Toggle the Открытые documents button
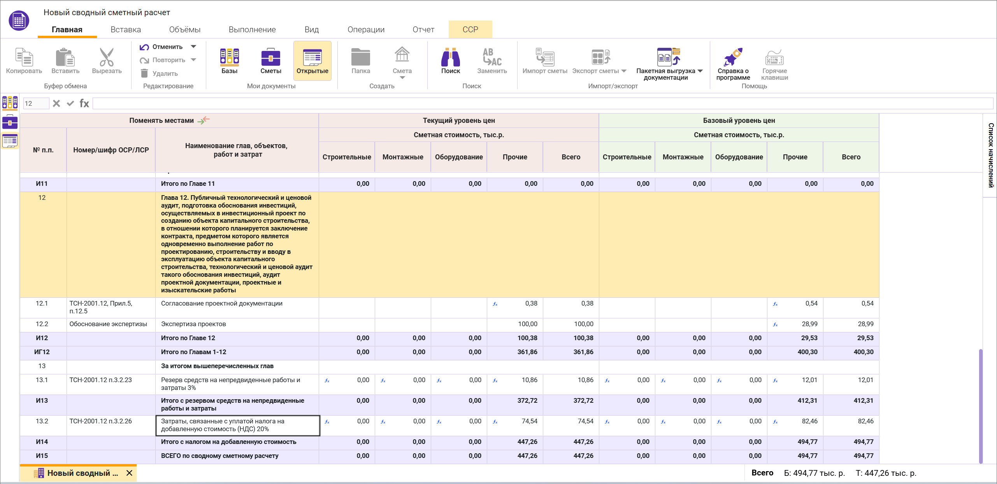The width and height of the screenshot is (997, 484). click(312, 61)
